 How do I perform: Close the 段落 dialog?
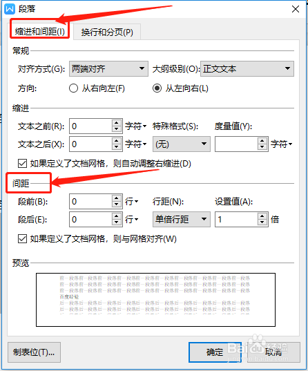click(x=296, y=9)
